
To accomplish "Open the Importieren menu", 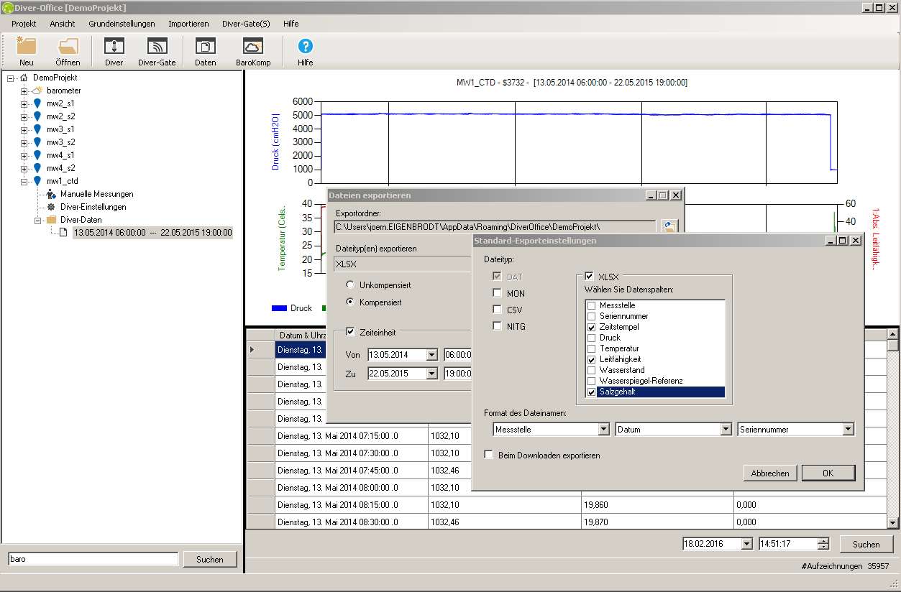I will tap(188, 24).
